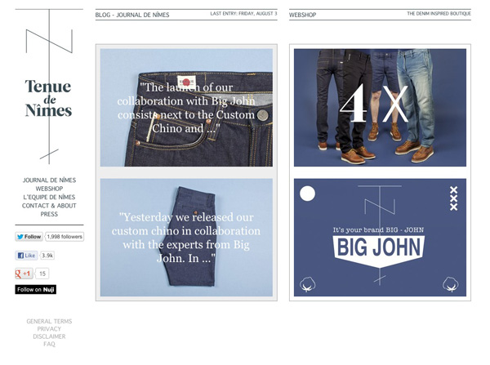Viewport: 490px width, 365px height.
Task: Click the Facebook Like button
Action: click(x=26, y=256)
